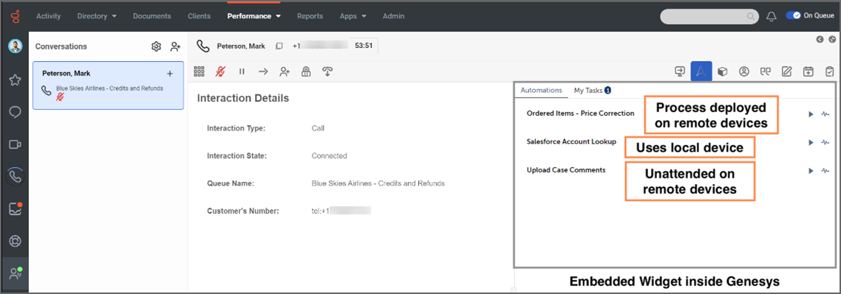Expand the Apps dropdown
Viewport: 841px width, 294px height.
353,16
